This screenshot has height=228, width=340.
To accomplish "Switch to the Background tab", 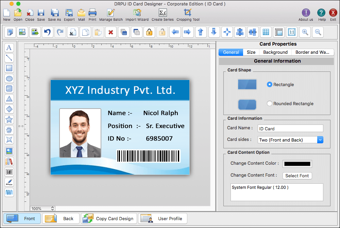I will click(275, 52).
